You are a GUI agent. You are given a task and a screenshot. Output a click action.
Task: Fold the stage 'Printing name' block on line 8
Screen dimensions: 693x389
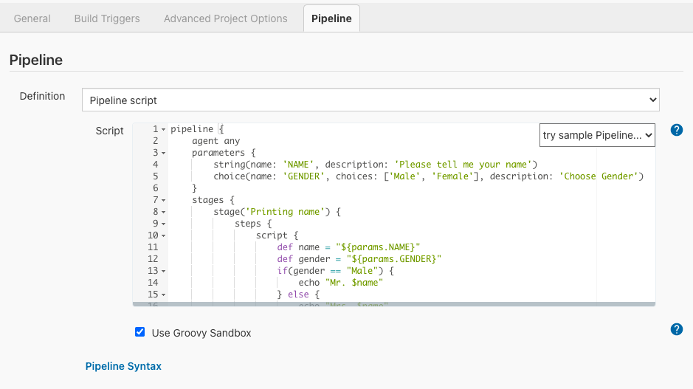click(163, 212)
